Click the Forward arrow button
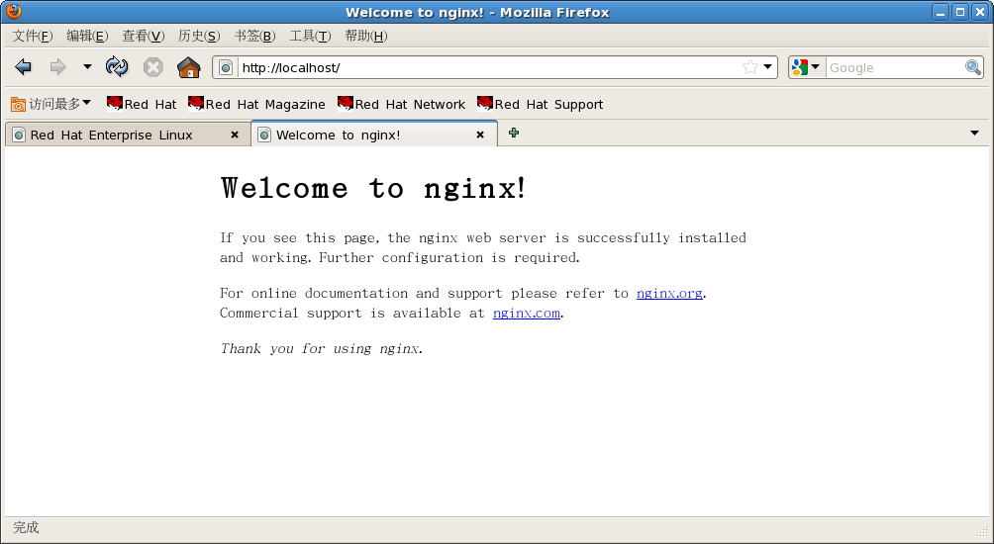This screenshot has height=544, width=994. (58, 67)
